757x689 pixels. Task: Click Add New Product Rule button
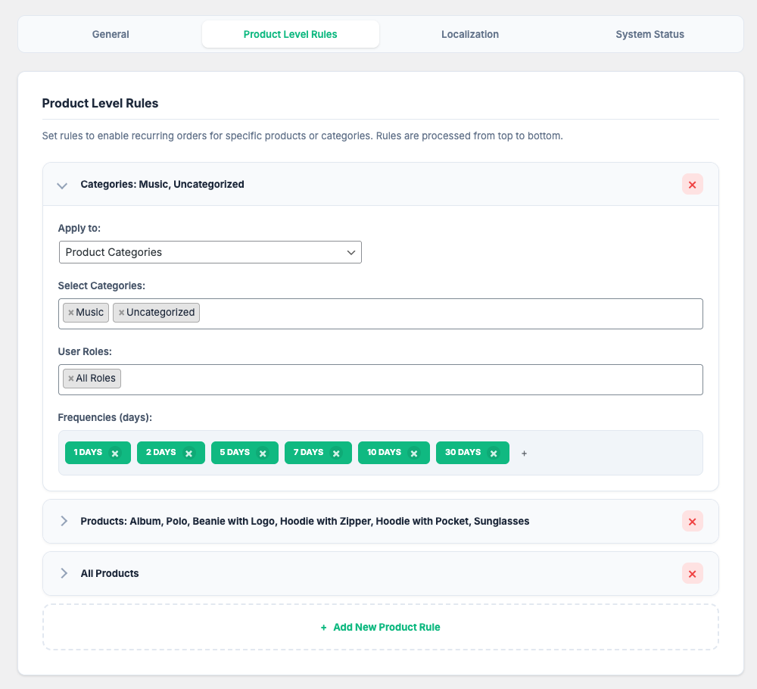pyautogui.click(x=380, y=627)
